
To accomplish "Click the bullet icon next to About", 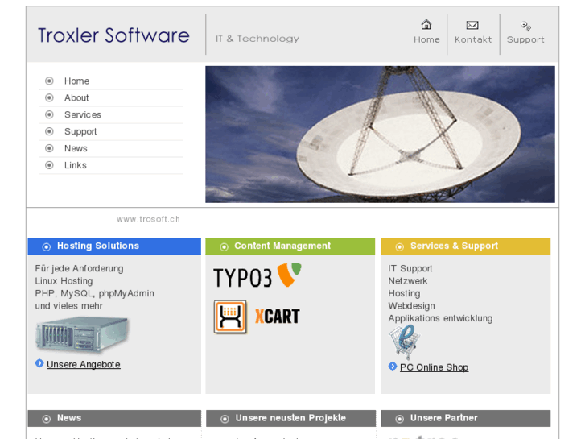I will pos(49,98).
